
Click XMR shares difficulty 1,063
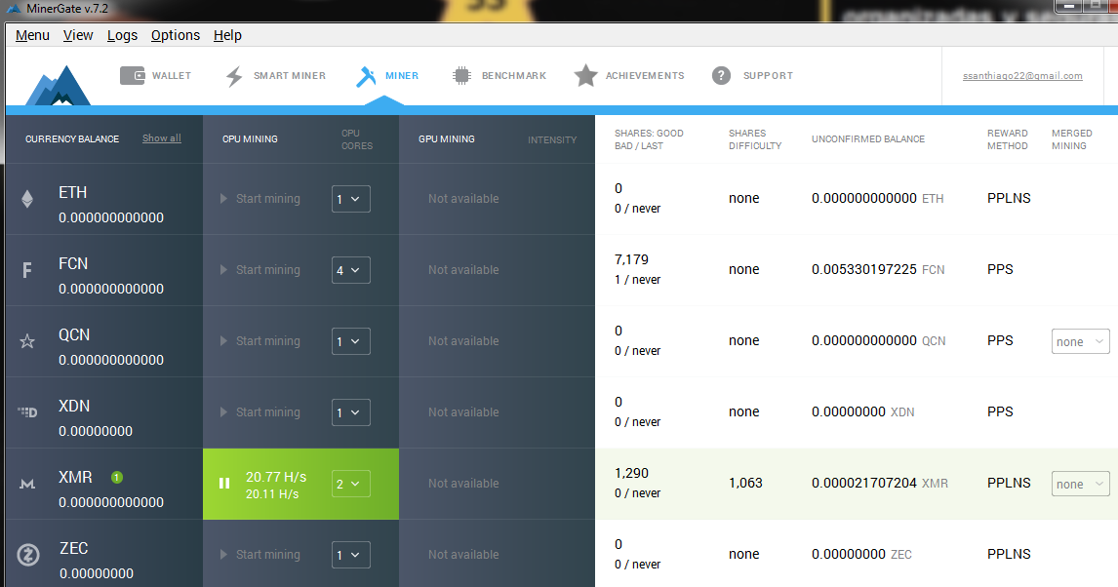745,483
